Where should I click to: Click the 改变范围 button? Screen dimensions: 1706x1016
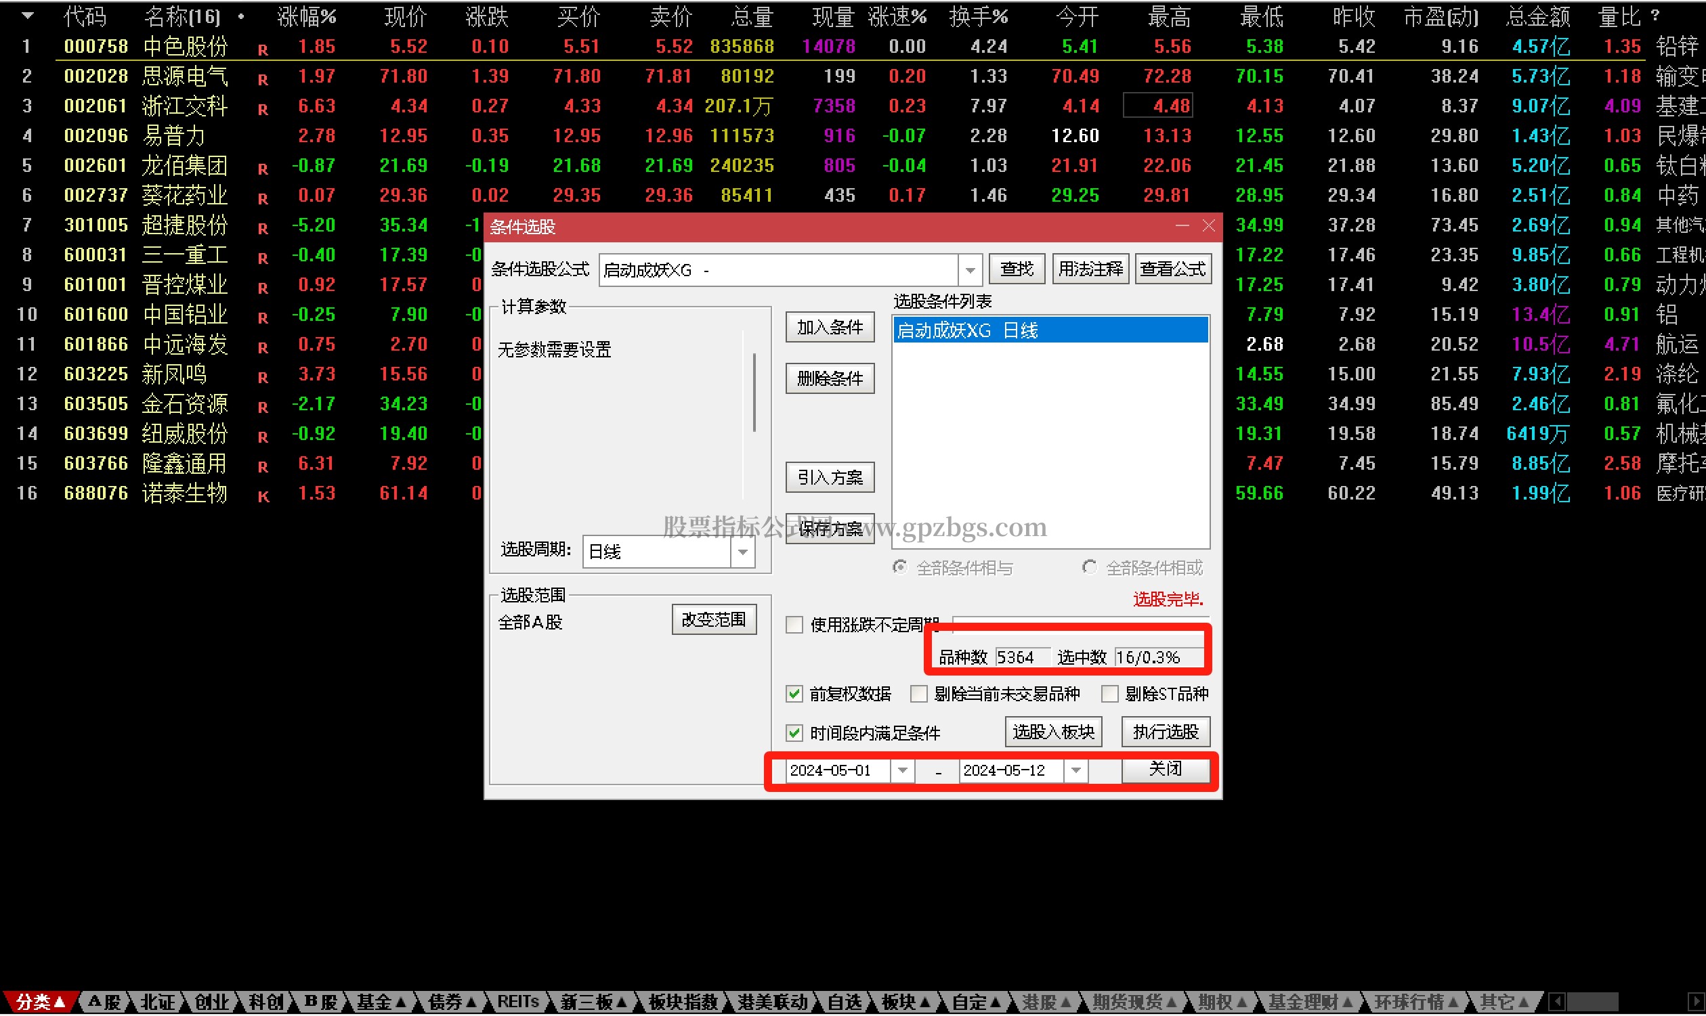714,619
